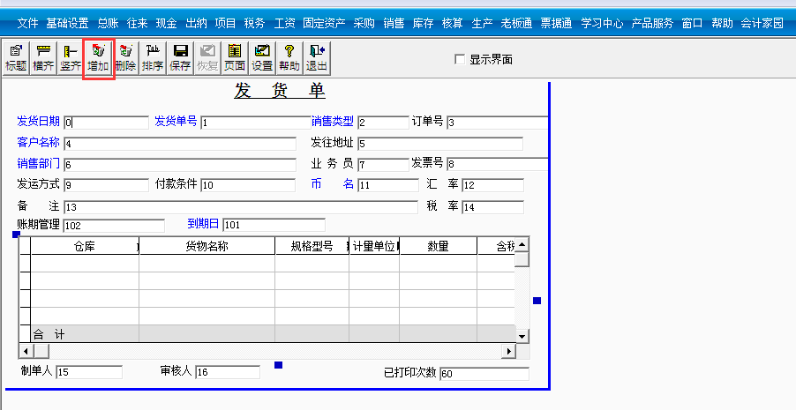
Task: Open the 总账 menu
Action: [x=109, y=23]
